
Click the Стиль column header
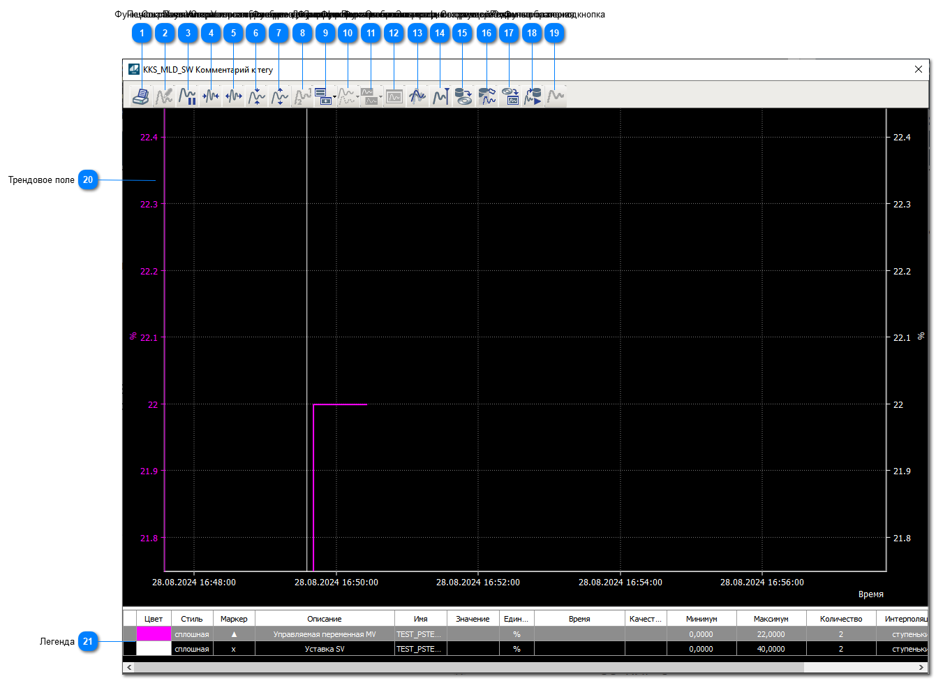pyautogui.click(x=192, y=619)
